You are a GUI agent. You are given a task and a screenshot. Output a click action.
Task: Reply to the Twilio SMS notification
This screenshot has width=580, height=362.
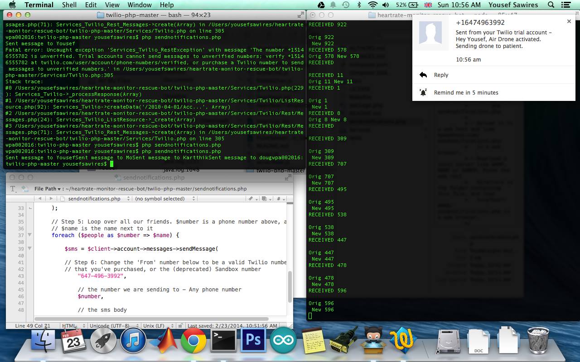tap(494, 75)
